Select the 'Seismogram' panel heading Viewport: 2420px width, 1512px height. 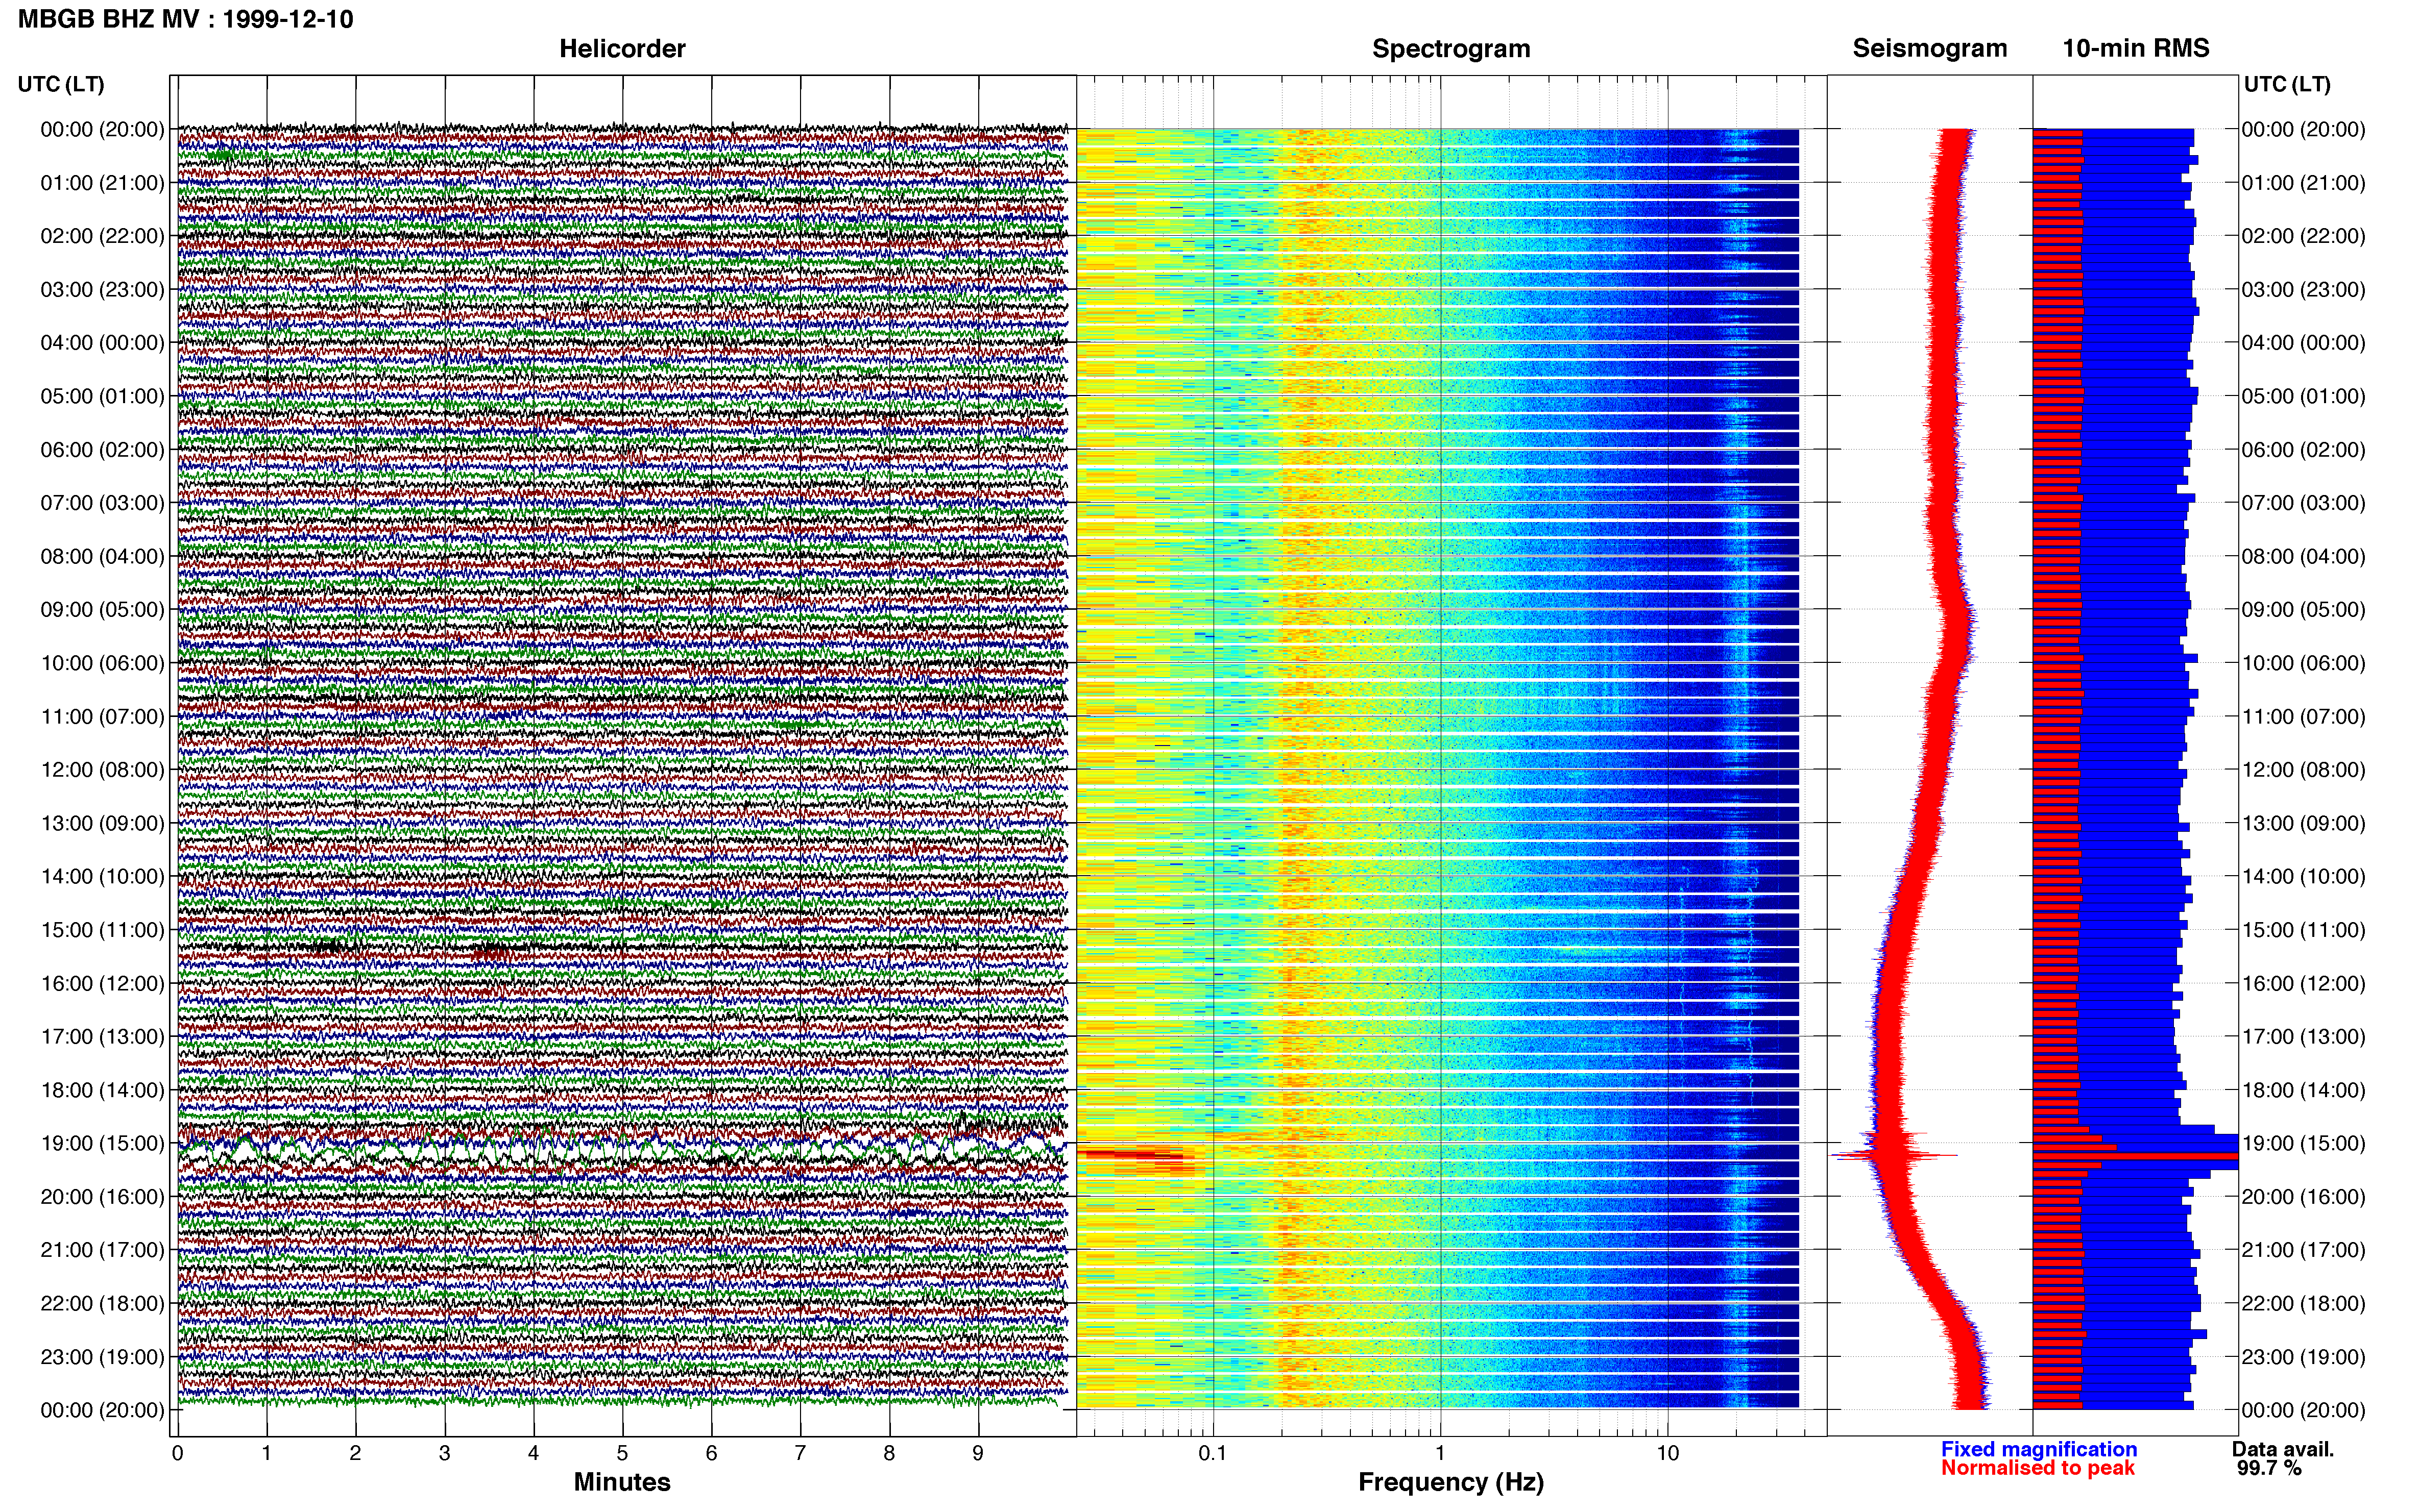click(1930, 48)
